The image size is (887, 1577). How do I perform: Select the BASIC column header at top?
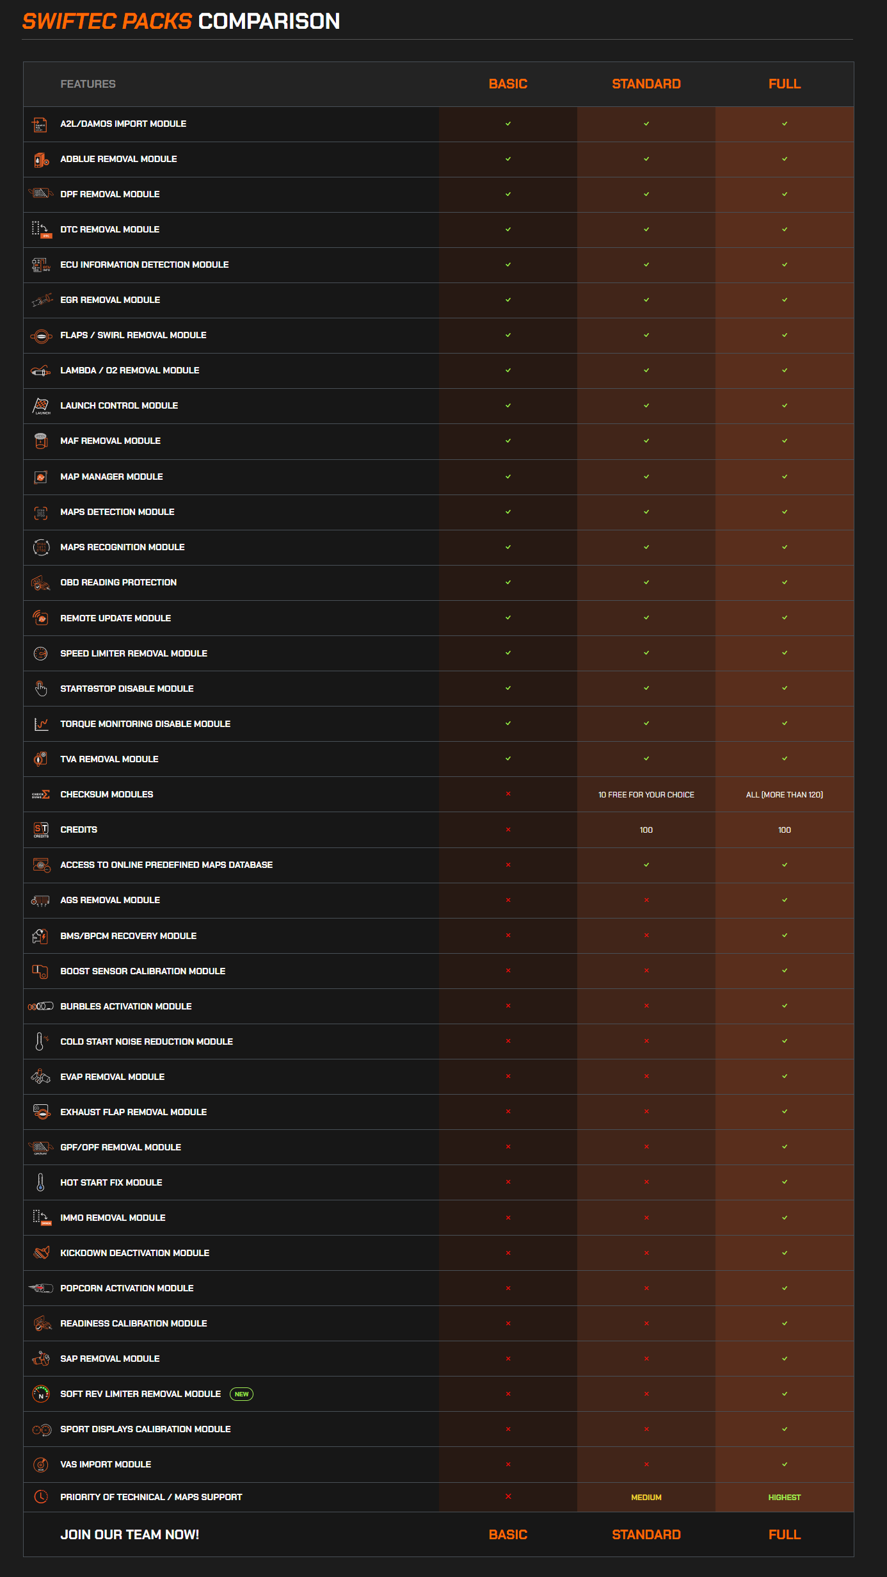click(x=508, y=84)
